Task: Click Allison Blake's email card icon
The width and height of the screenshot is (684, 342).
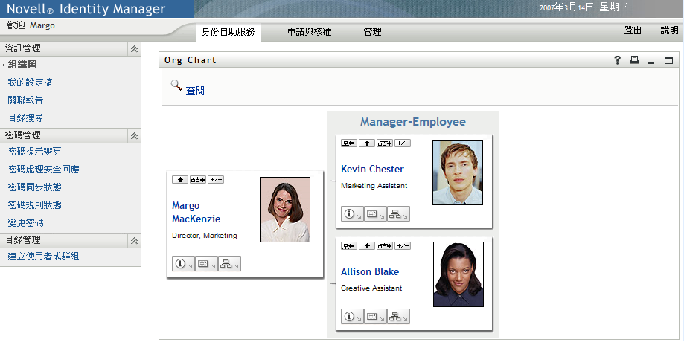Action: [x=375, y=317]
